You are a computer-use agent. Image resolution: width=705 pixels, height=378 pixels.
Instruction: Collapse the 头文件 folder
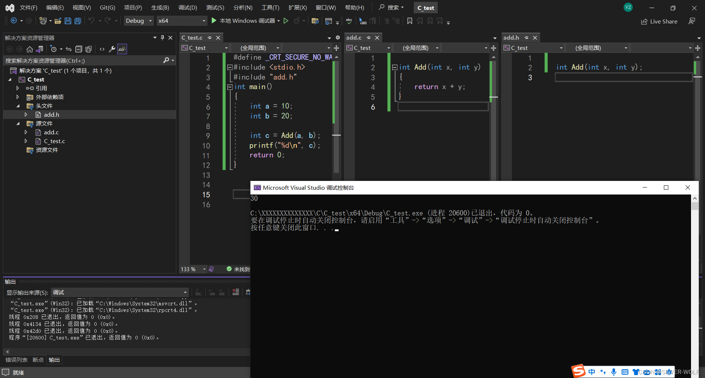(x=18, y=106)
